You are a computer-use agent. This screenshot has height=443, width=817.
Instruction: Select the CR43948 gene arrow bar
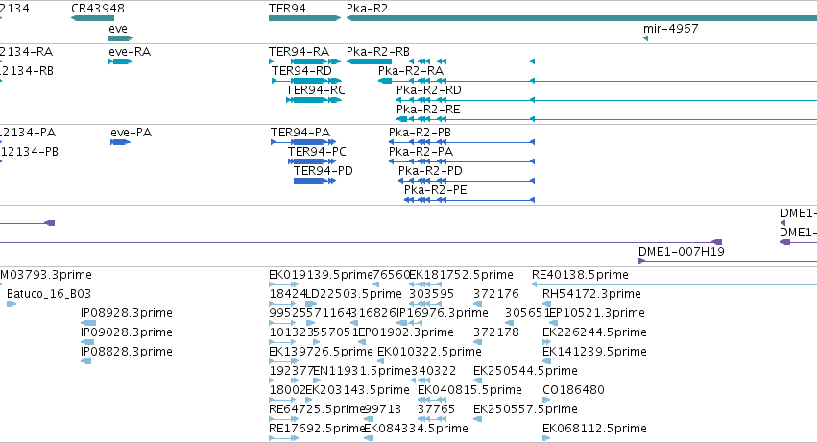point(93,18)
